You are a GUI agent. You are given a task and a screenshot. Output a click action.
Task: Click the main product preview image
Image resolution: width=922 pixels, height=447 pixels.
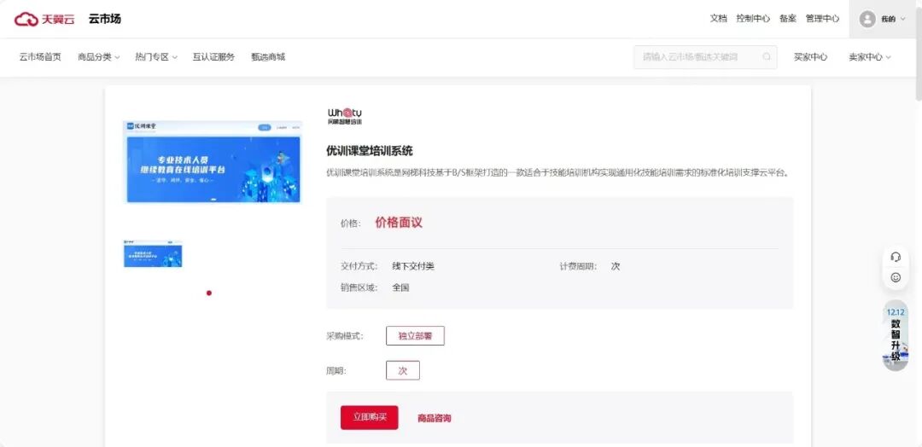coord(213,162)
